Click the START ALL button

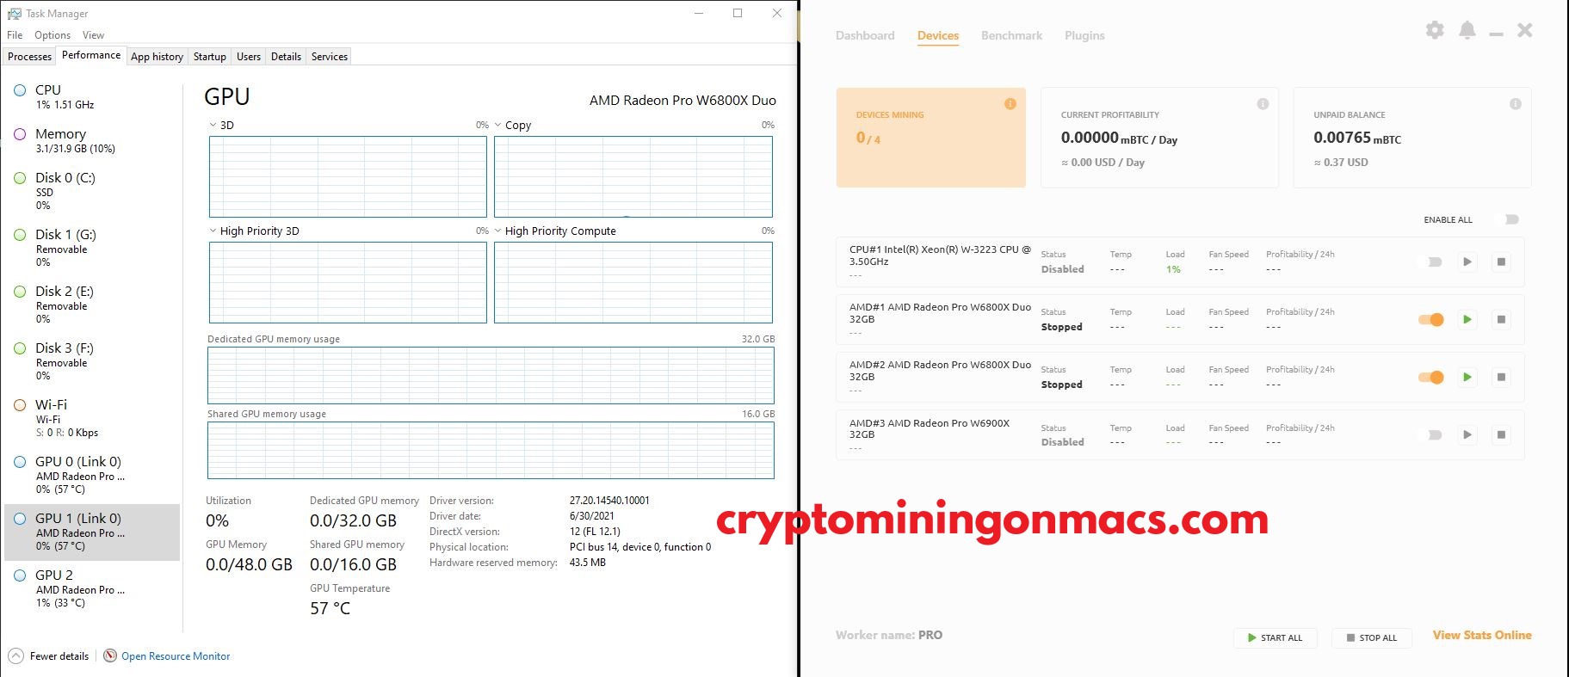[1276, 637]
